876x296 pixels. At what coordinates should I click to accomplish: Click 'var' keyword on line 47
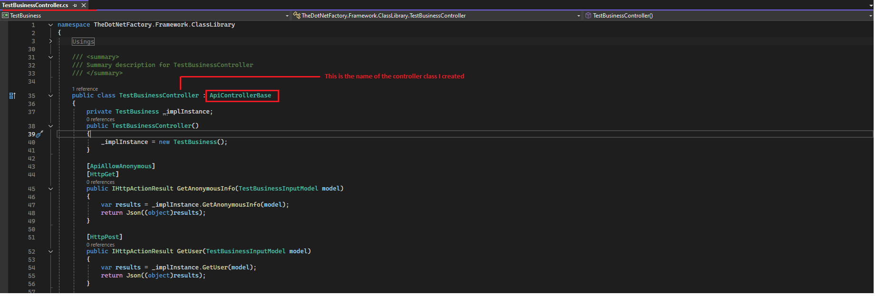point(106,205)
